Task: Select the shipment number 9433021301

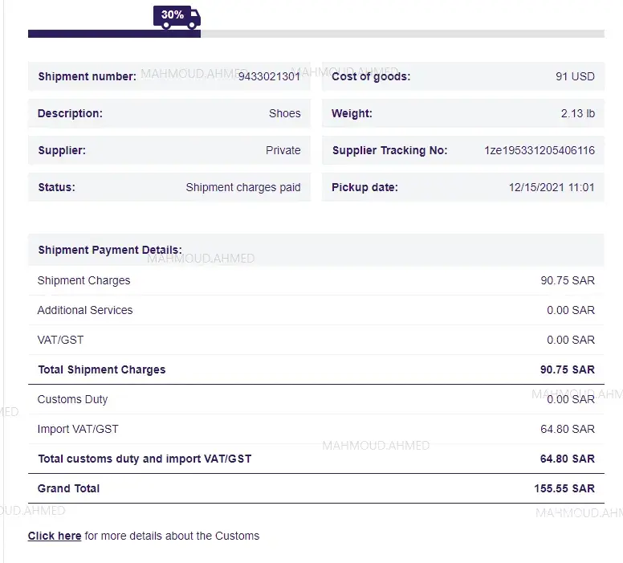Action: [269, 76]
